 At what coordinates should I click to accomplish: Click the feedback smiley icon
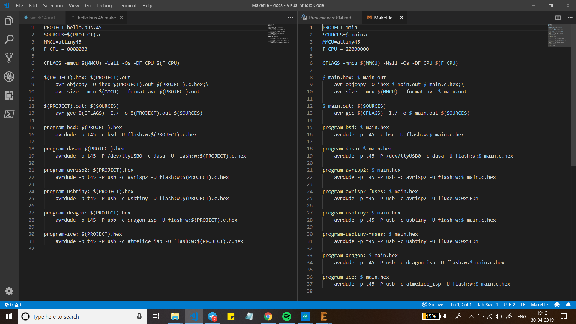point(557,304)
